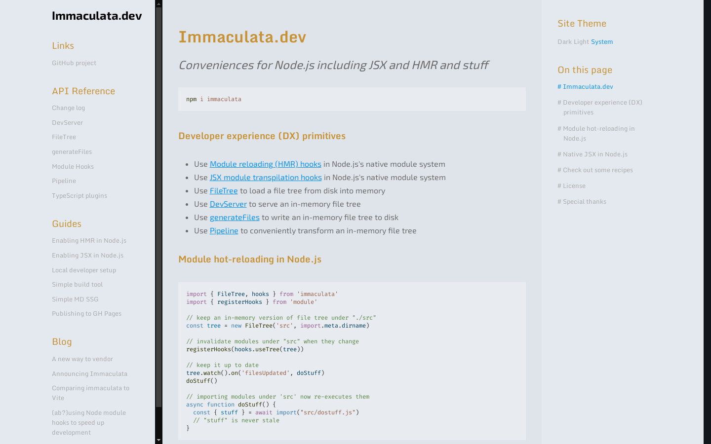
Task: Click the sidebar scrollbar thumb
Action: pyautogui.click(x=158, y=207)
